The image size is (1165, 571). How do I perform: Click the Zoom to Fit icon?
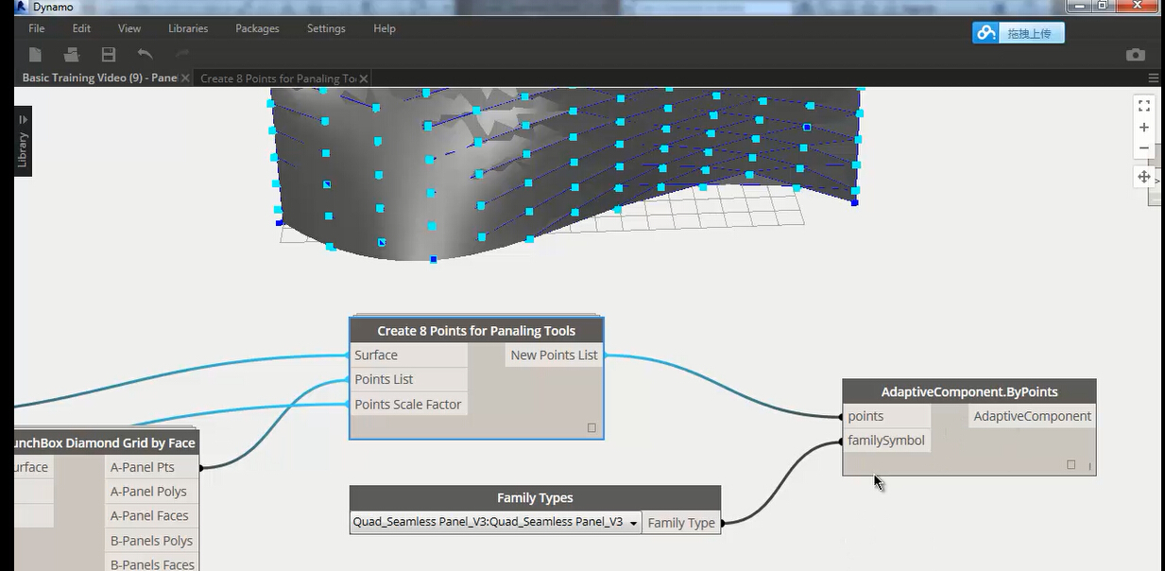(1143, 106)
